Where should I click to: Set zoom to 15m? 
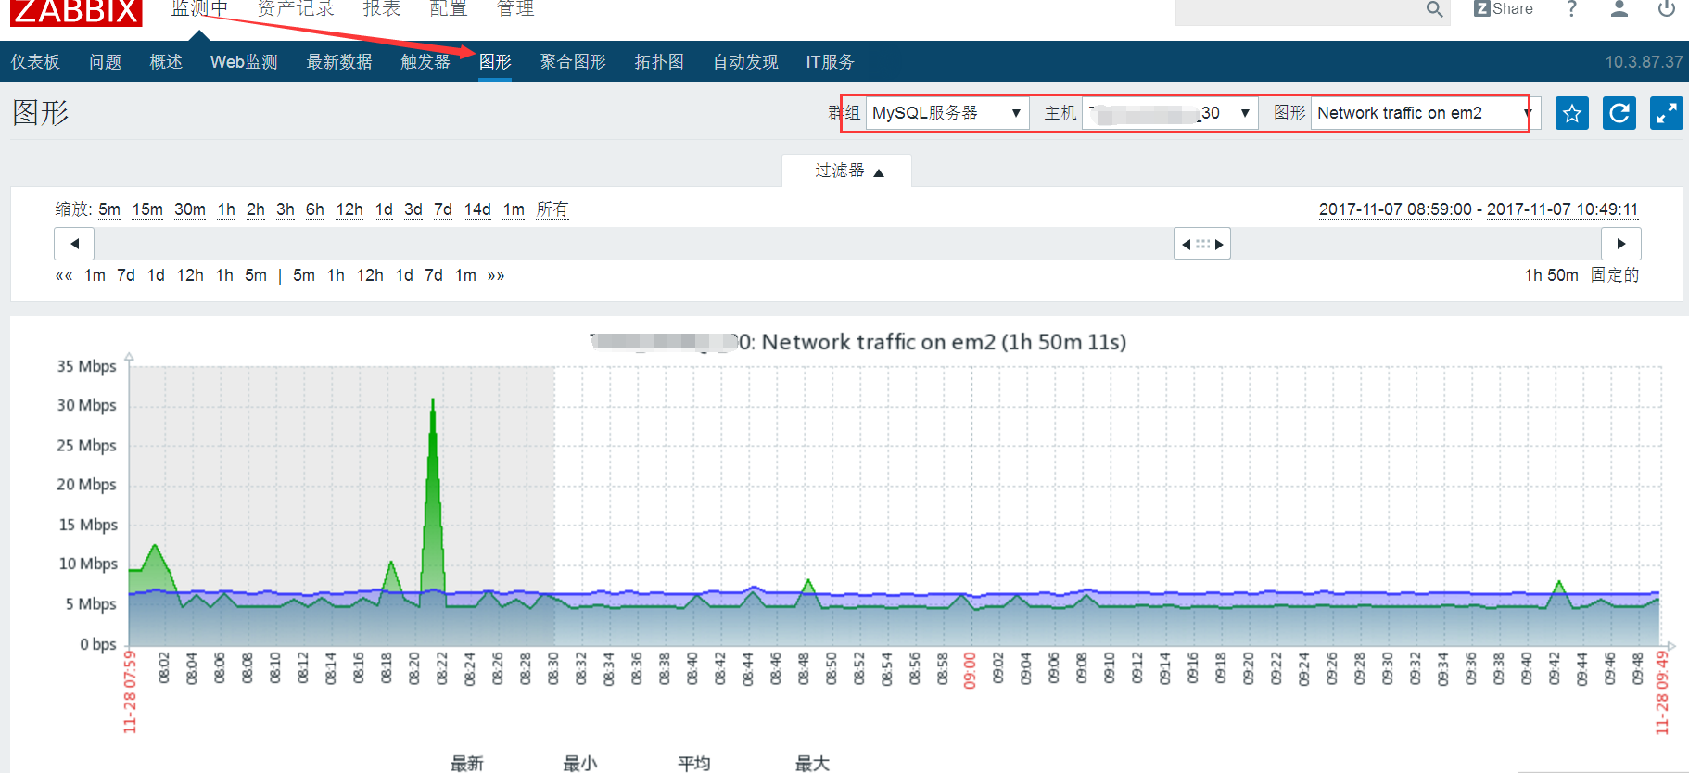coord(147,209)
